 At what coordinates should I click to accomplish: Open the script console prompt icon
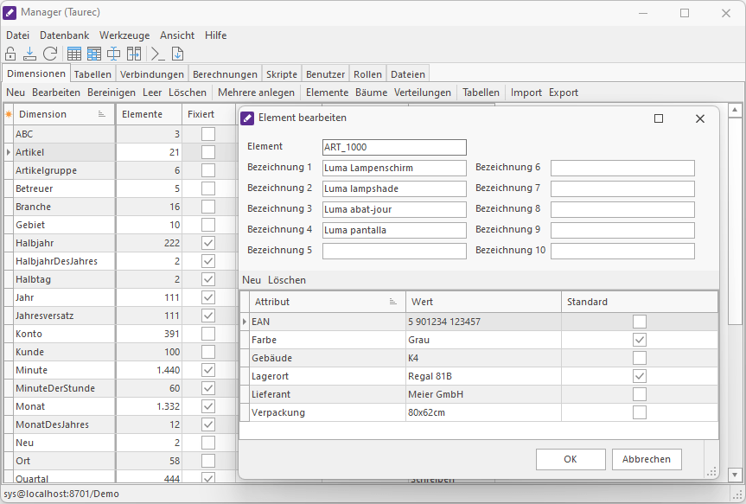point(157,54)
